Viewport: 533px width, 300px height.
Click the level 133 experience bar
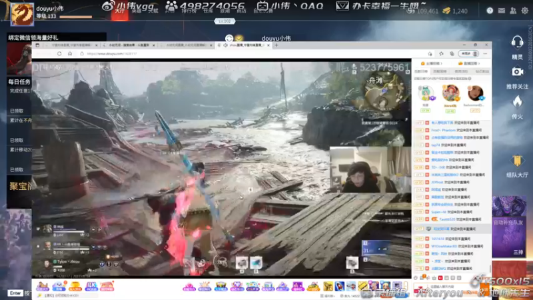point(76,17)
